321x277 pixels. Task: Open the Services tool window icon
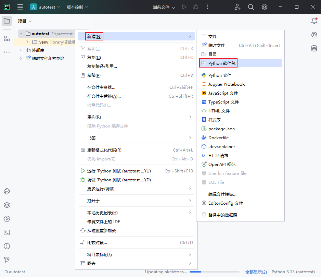[7, 219]
